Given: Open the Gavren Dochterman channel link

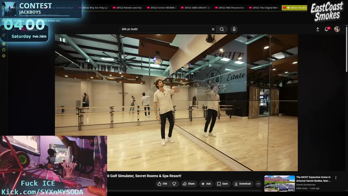Looking at the screenshot, I should 306,185.
